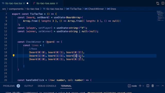Click the unsaved dot on tic-tac-toe.tsx tab

tap(28, 3)
